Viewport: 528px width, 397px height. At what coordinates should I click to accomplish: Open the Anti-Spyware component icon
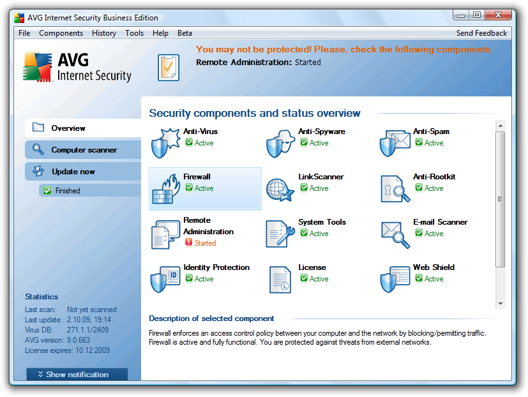[x=280, y=144]
